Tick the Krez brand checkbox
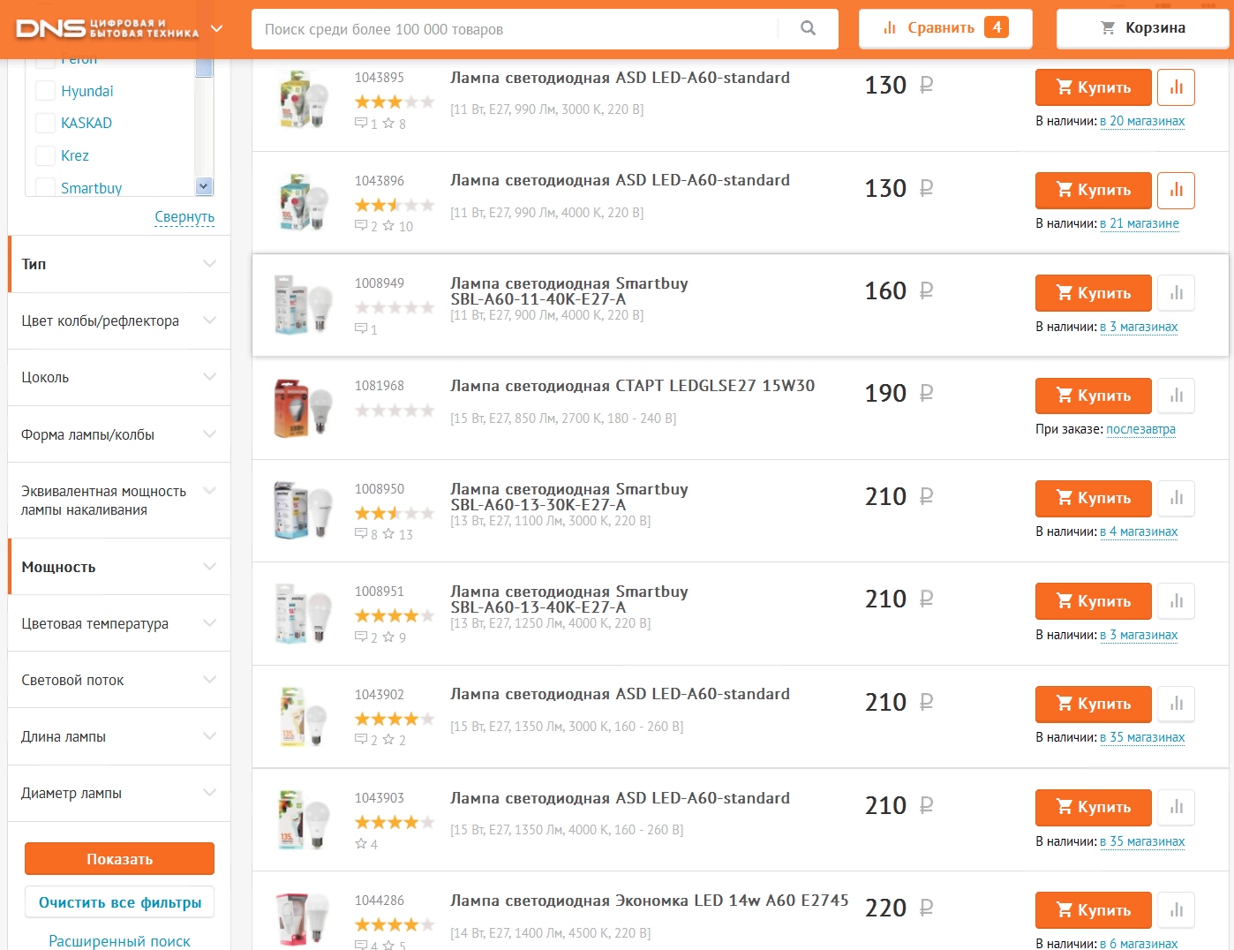 pyautogui.click(x=45, y=155)
